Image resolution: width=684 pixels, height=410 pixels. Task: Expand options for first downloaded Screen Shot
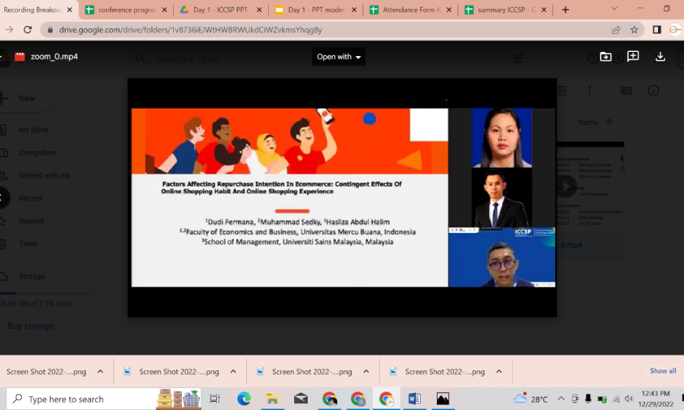pyautogui.click(x=101, y=372)
